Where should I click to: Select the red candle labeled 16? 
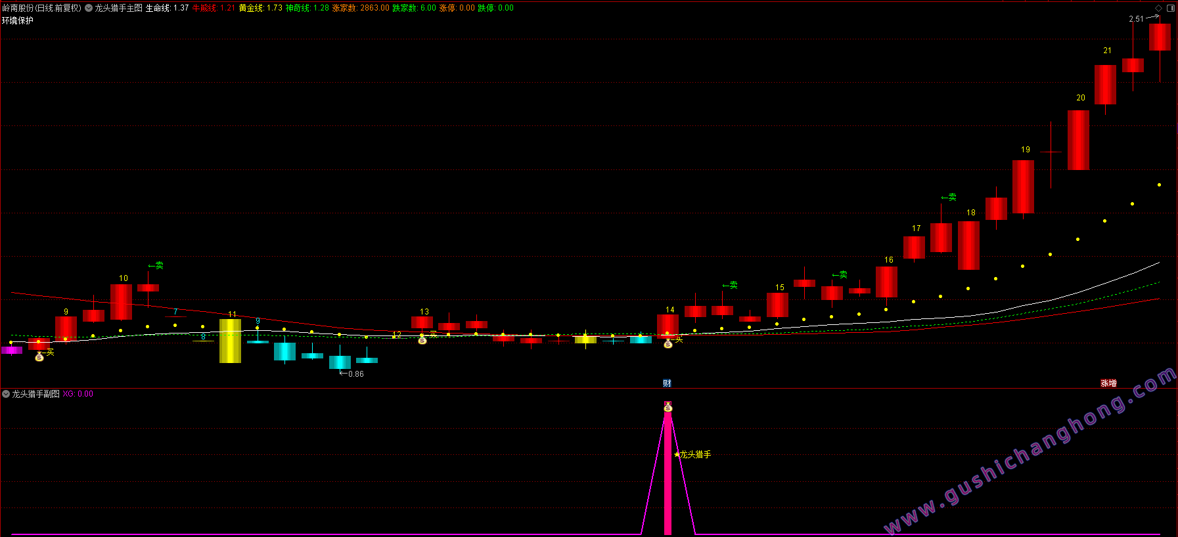[x=886, y=282]
